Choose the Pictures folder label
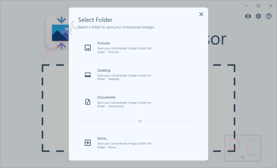277x168 pixels. click(104, 43)
